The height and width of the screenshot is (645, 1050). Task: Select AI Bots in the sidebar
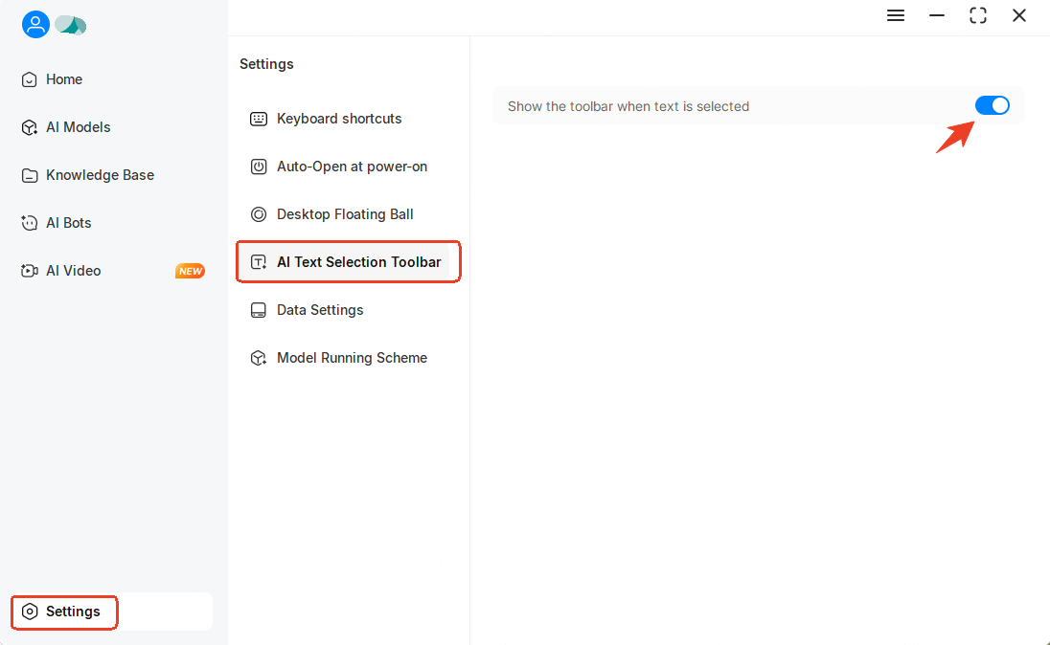coord(67,222)
